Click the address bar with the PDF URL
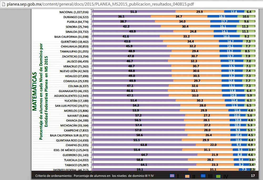Image resolution: width=263 pixels, height=180 pixels. pyautogui.click(x=105, y=4)
